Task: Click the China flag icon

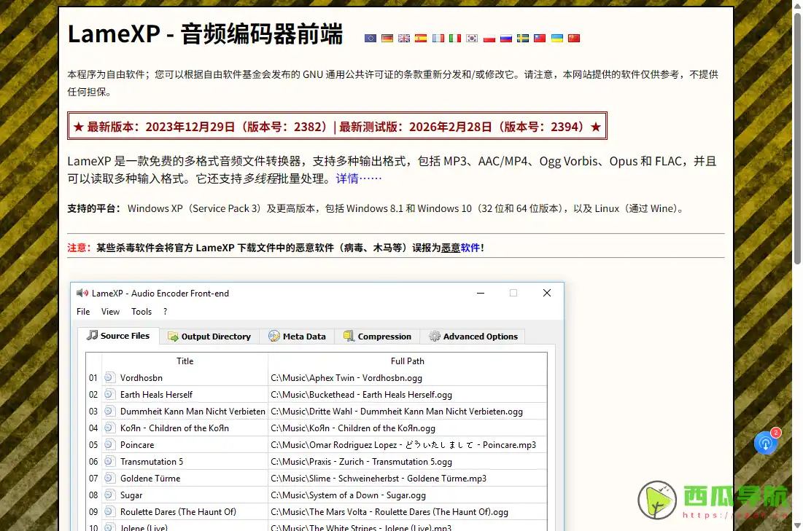Action: (574, 39)
